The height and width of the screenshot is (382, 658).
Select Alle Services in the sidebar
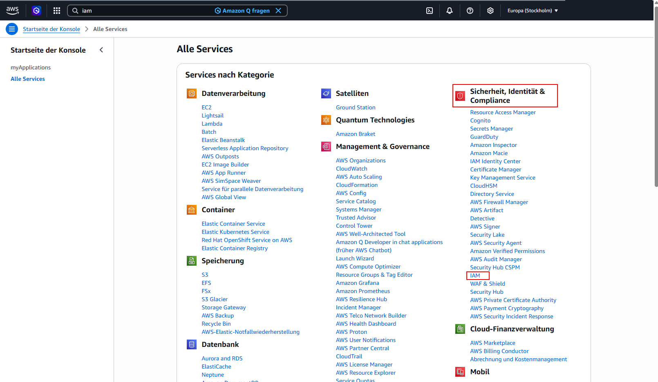point(28,79)
